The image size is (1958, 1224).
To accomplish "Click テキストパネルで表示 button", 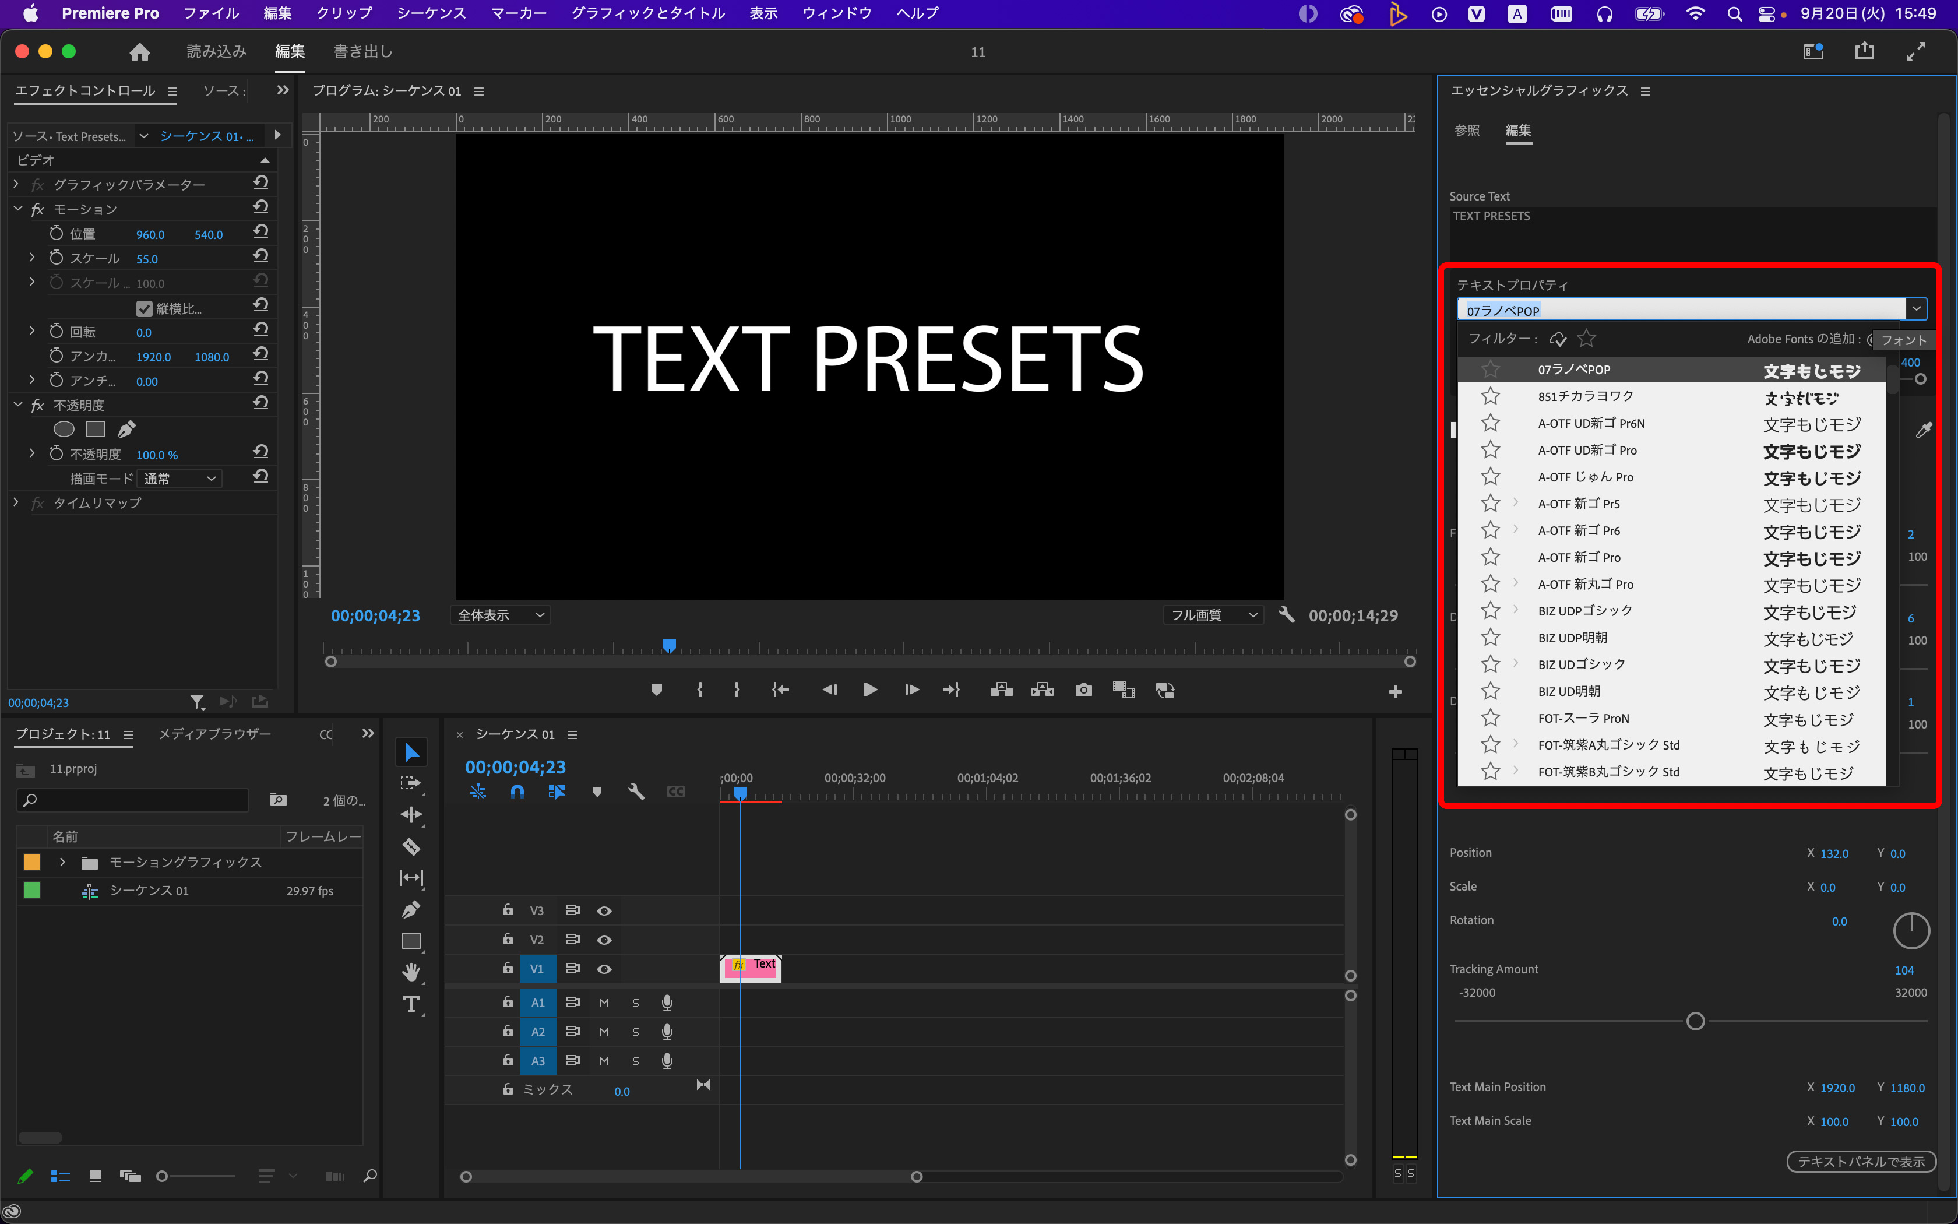I will 1861,1162.
